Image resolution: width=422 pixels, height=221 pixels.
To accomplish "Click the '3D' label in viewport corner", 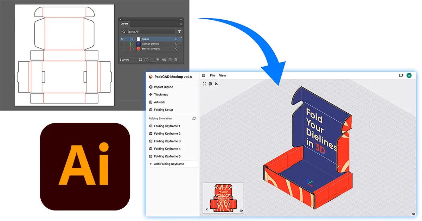I will click(x=414, y=214).
